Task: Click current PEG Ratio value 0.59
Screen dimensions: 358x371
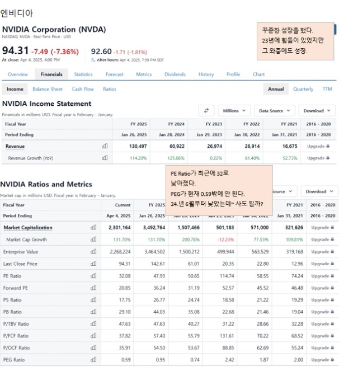Action: pyautogui.click(x=126, y=360)
